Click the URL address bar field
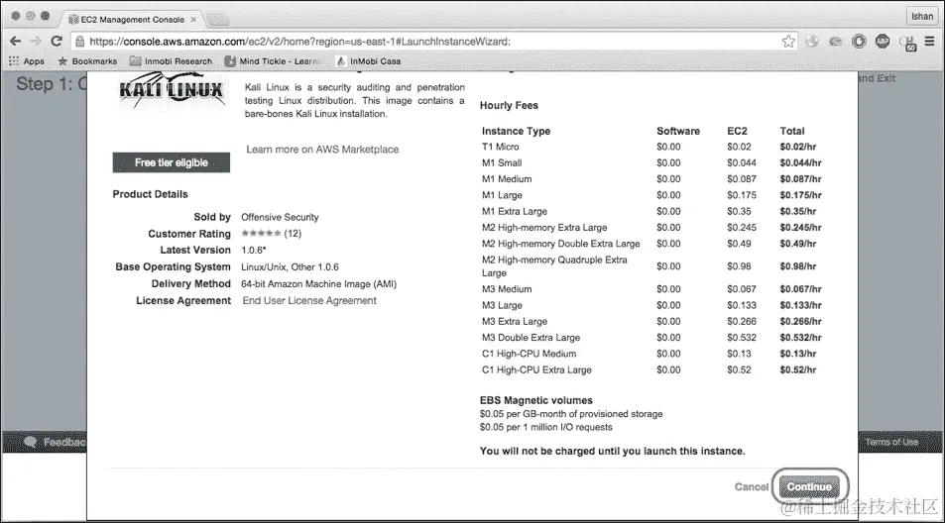 (x=432, y=41)
